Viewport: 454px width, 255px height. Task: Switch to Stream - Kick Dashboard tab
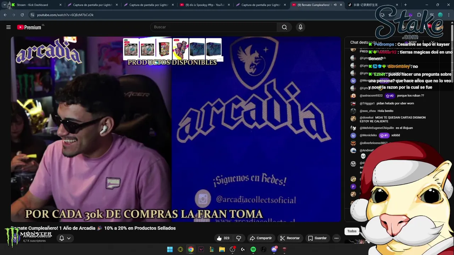click(37, 5)
